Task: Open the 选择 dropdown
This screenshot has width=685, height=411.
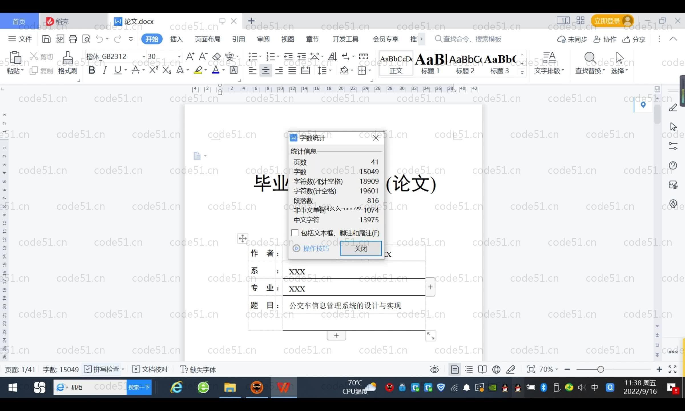Action: point(619,70)
